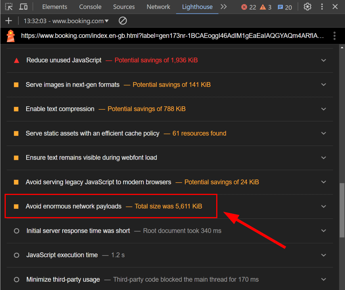Click the orange square beside Serve images

[x=16, y=85]
